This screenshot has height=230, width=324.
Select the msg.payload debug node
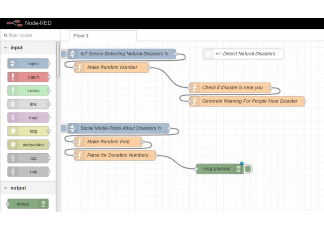point(220,169)
